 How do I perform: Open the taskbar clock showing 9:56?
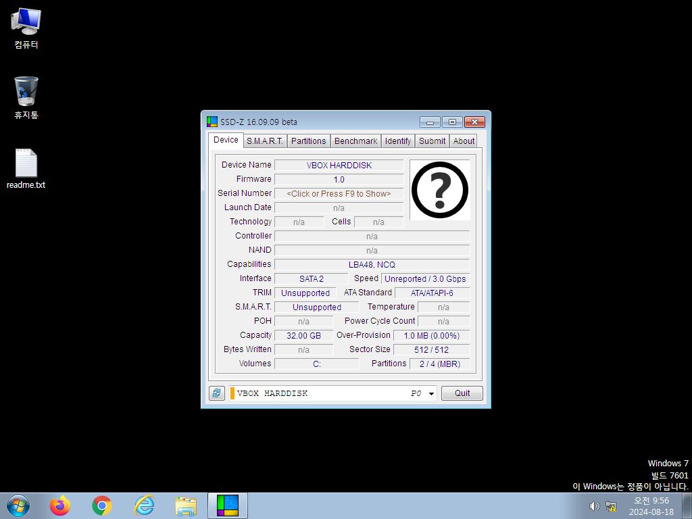pos(651,506)
